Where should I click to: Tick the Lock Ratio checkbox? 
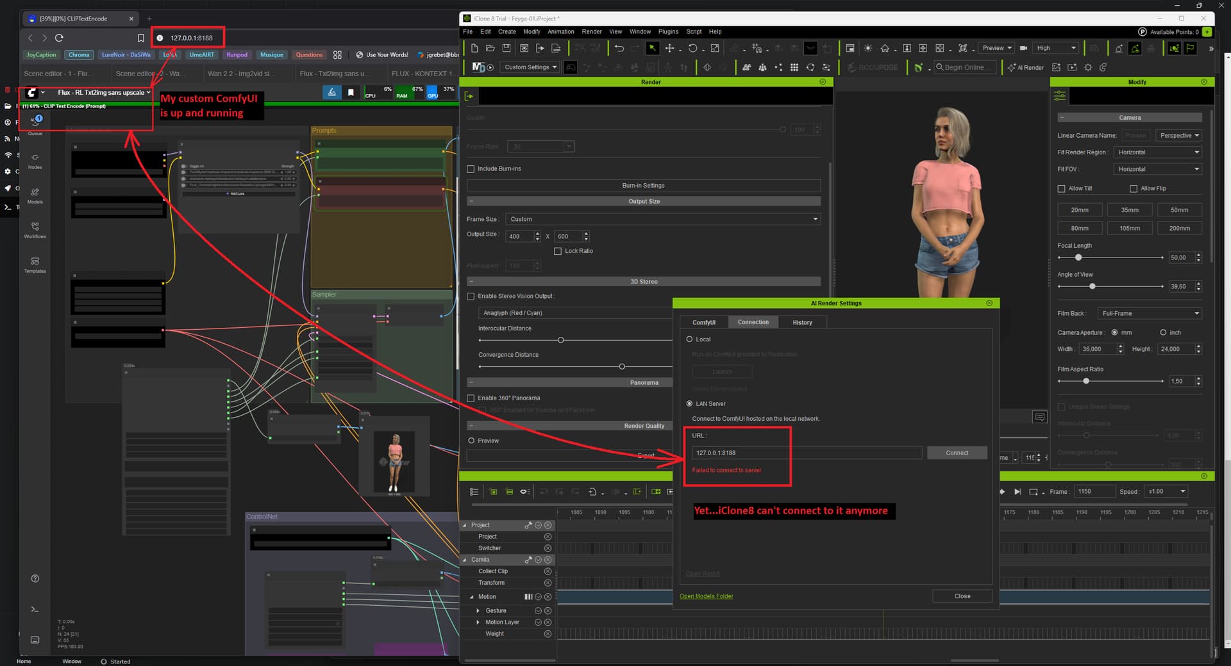coord(558,251)
